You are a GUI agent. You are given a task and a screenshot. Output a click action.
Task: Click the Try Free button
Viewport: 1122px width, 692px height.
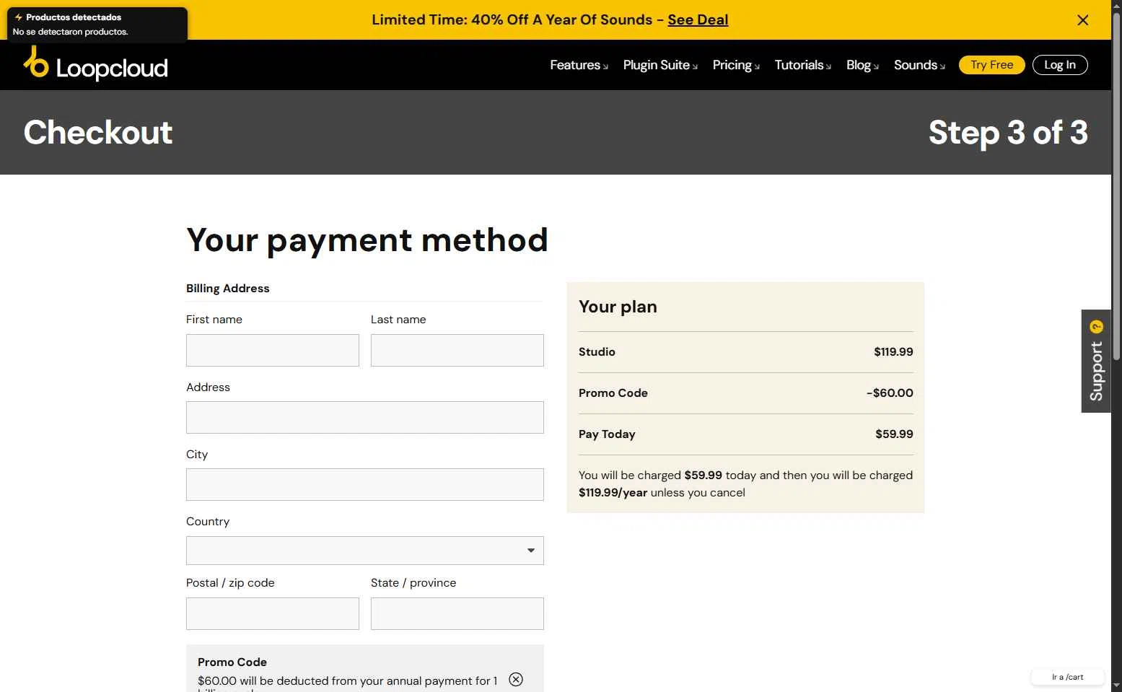(x=991, y=65)
